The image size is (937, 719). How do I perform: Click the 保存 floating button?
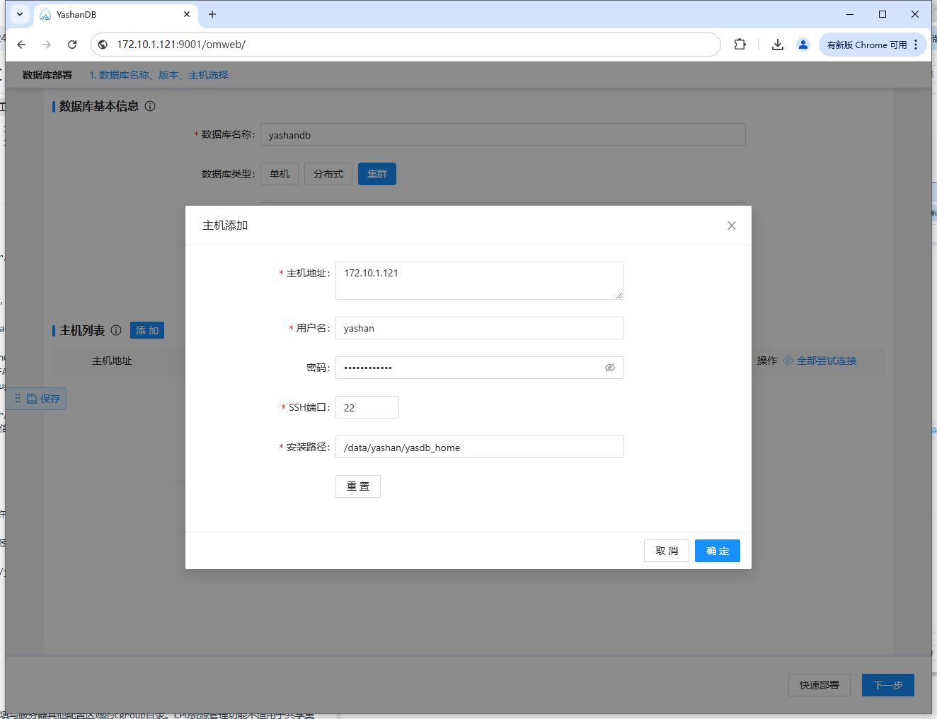(43, 399)
